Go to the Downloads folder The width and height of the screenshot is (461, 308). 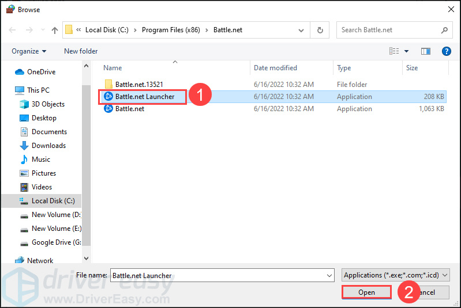click(48, 146)
